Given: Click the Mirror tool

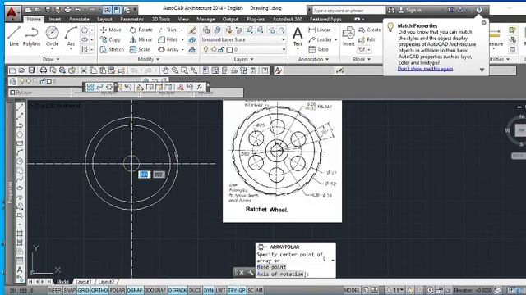Looking at the screenshot, I should click(141, 39).
